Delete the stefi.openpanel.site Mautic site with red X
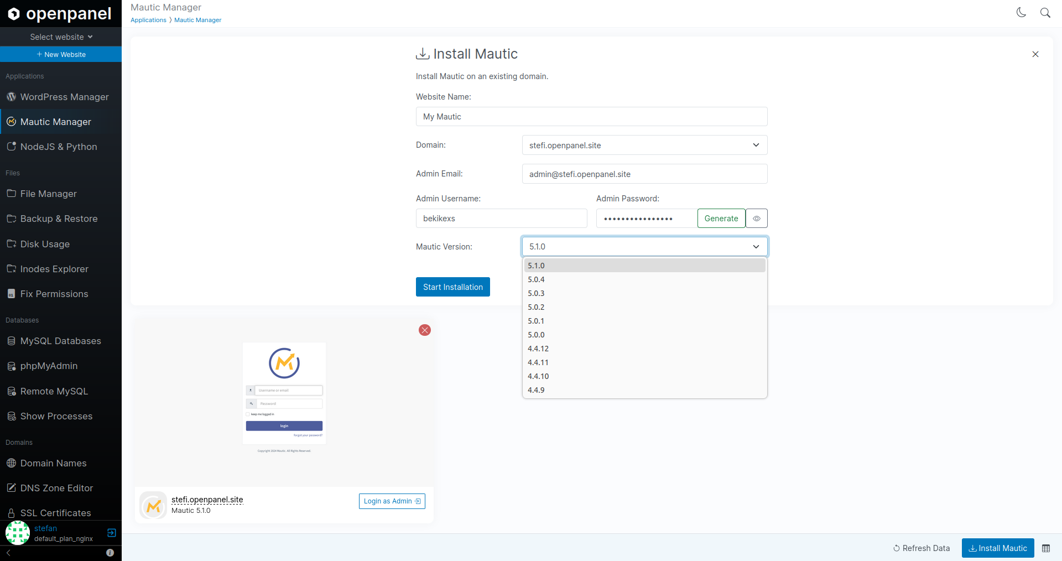 pos(425,330)
